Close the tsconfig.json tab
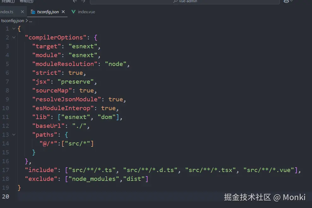The width and height of the screenshot is (312, 208). [x=63, y=12]
